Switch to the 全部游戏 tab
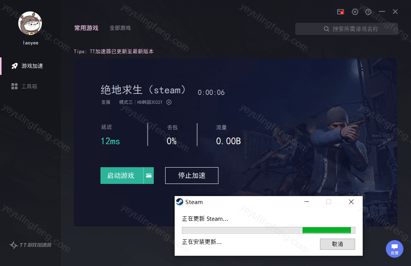411x266 pixels. (120, 28)
